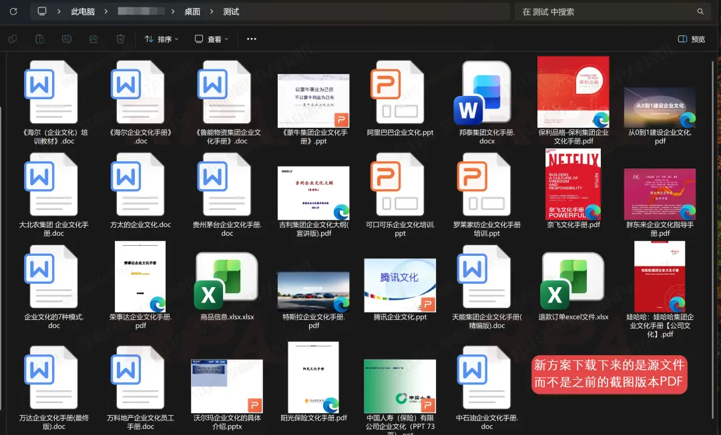The image size is (721, 435).
Task: Select 沃尔玛企业文化的具体介绍.pptx thumbnail
Action: (x=227, y=386)
